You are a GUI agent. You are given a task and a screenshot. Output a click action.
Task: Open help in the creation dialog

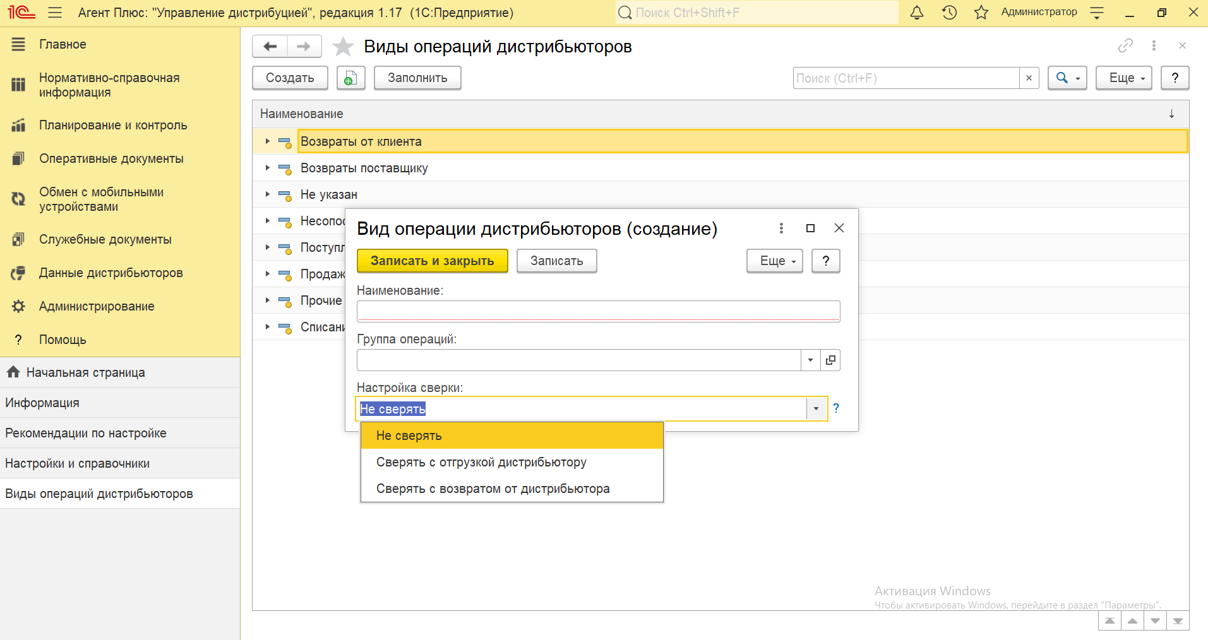point(826,261)
